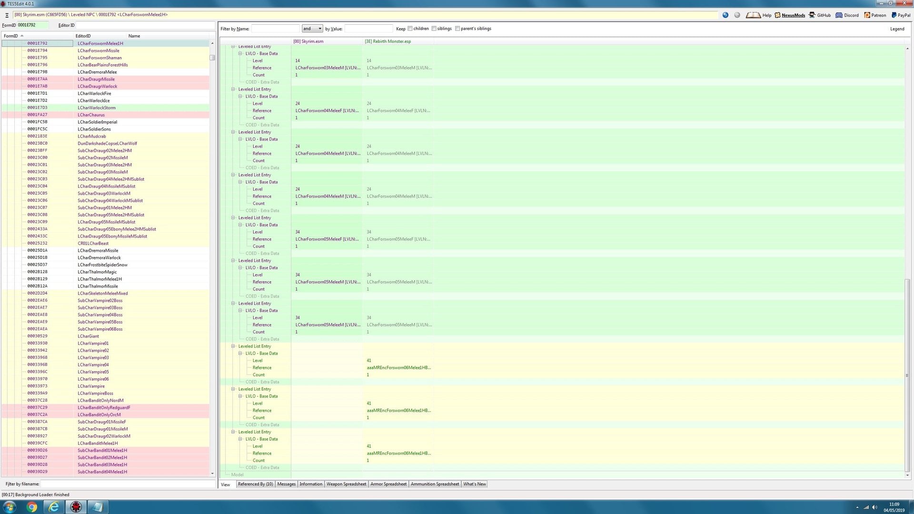This screenshot has width=914, height=514.
Task: Collapse Leveled List Entry above LCharForsworn05MeleeF
Action: pyautogui.click(x=233, y=218)
